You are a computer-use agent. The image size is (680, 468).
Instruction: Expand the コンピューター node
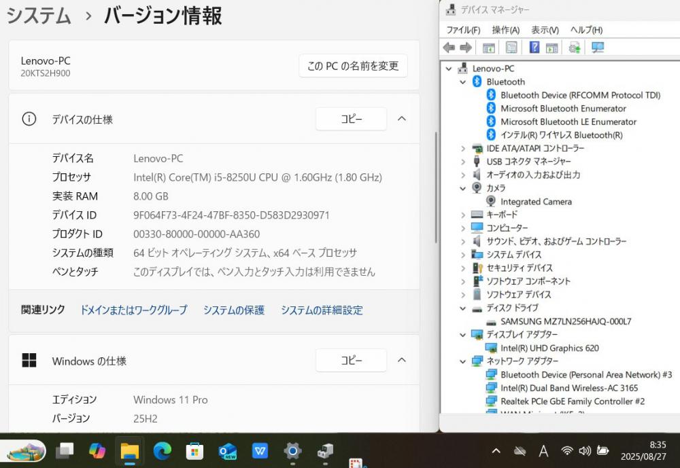(x=462, y=228)
